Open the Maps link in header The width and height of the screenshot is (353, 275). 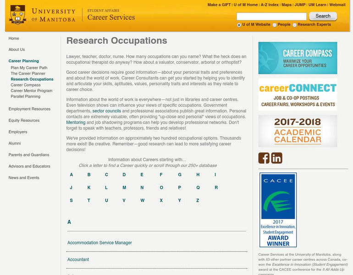click(287, 5)
